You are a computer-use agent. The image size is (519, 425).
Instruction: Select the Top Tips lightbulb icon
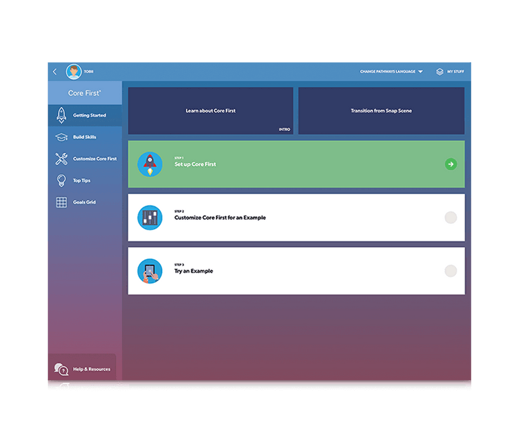pyautogui.click(x=61, y=180)
